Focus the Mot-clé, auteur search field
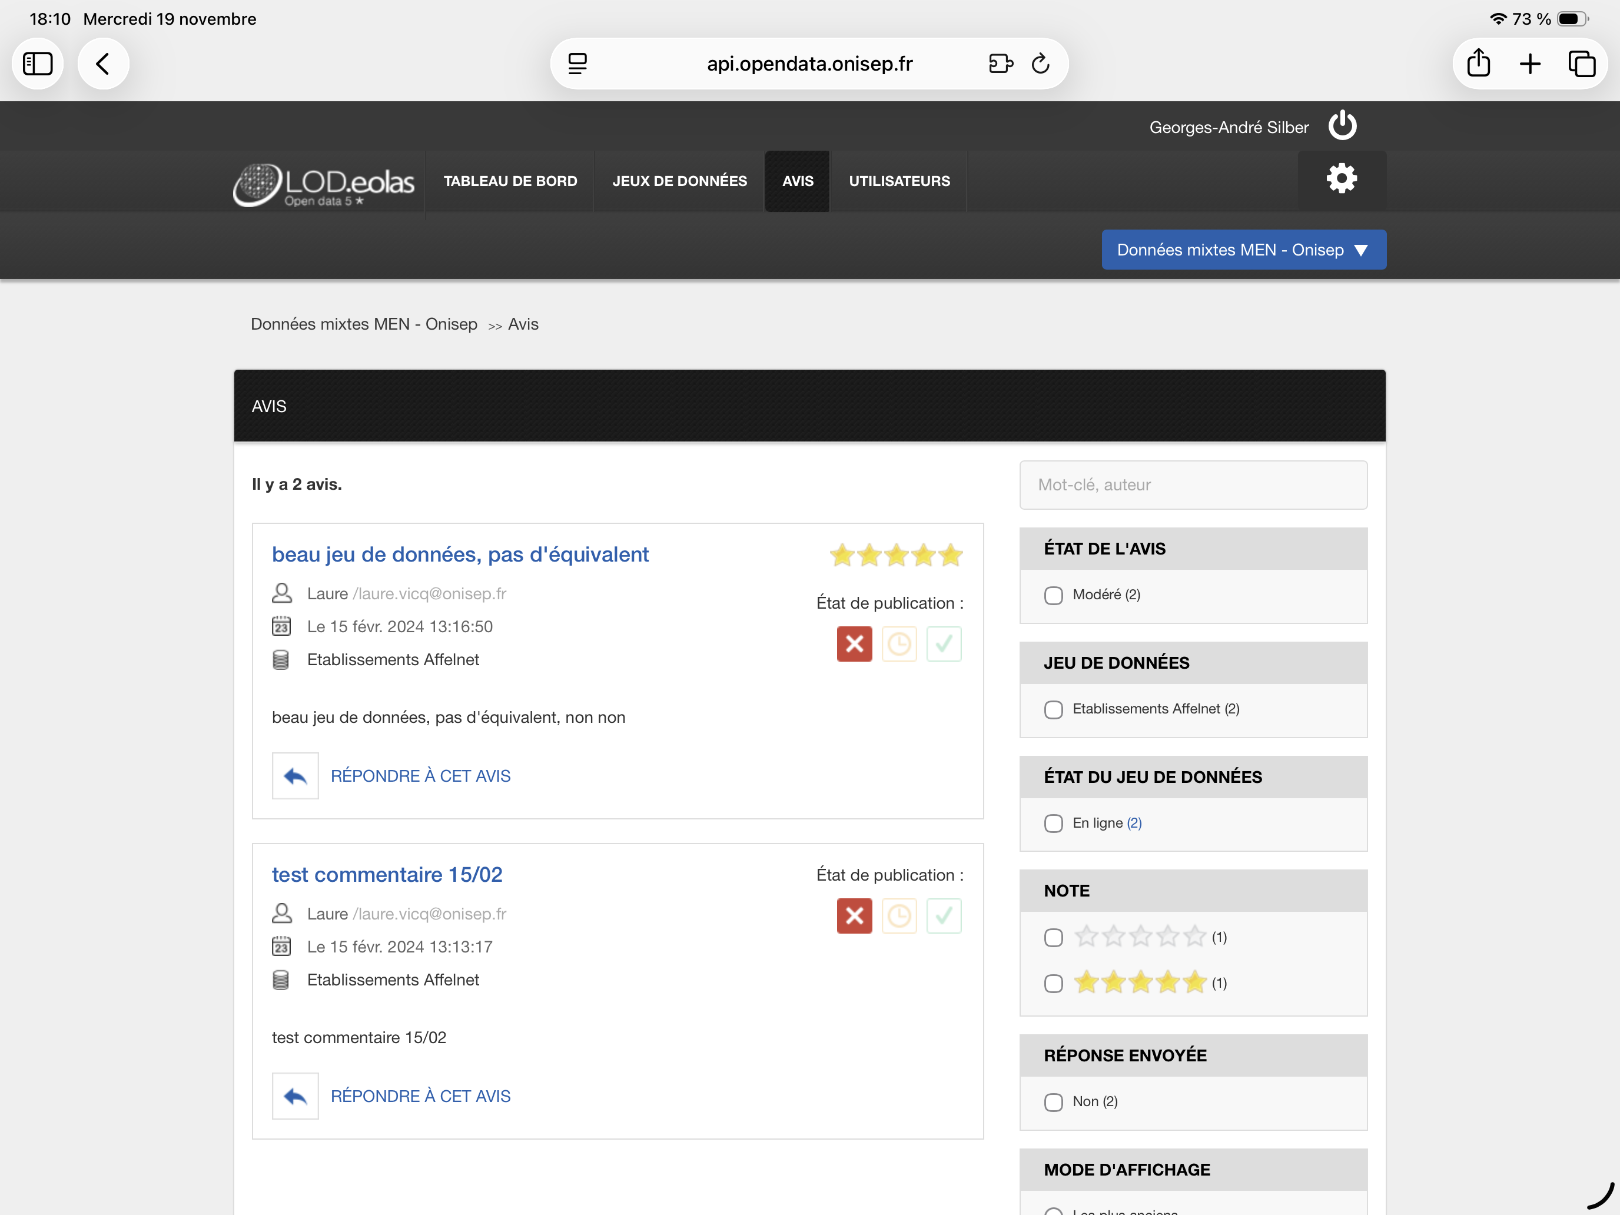Image resolution: width=1620 pixels, height=1215 pixels. (1192, 485)
